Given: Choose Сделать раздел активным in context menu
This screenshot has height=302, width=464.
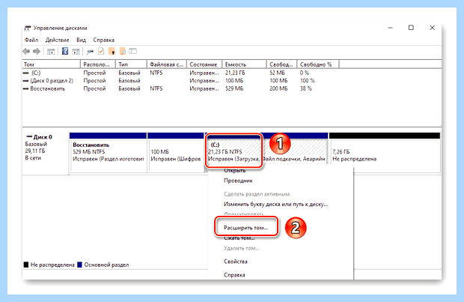Looking at the screenshot, I should tap(257, 194).
